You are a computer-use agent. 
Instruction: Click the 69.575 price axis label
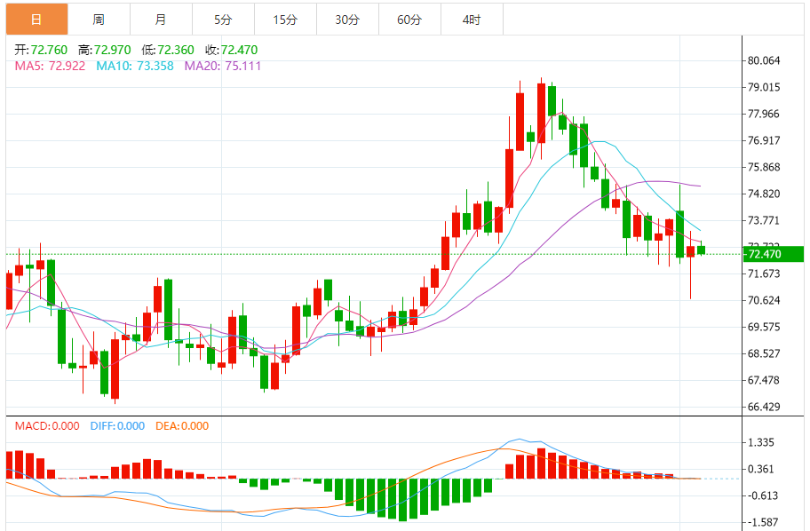coord(764,327)
